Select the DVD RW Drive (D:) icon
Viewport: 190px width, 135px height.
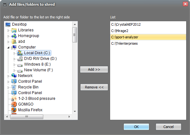20,59
